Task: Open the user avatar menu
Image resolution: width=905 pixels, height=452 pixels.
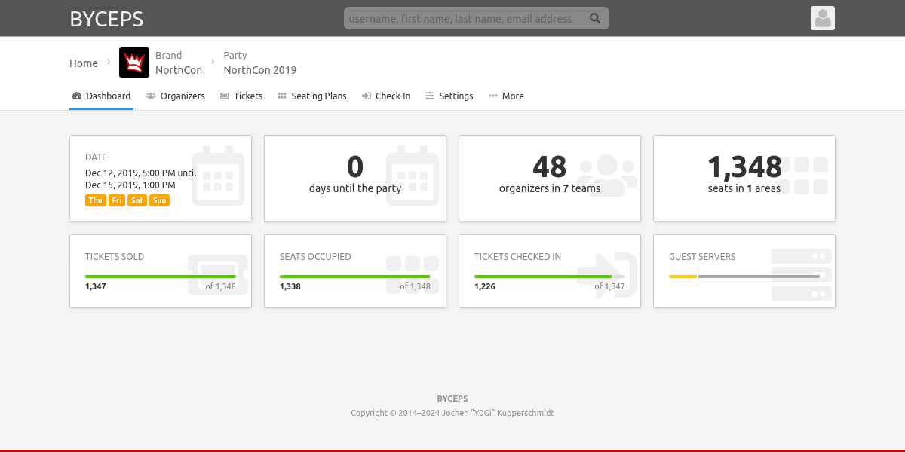Action: (822, 19)
